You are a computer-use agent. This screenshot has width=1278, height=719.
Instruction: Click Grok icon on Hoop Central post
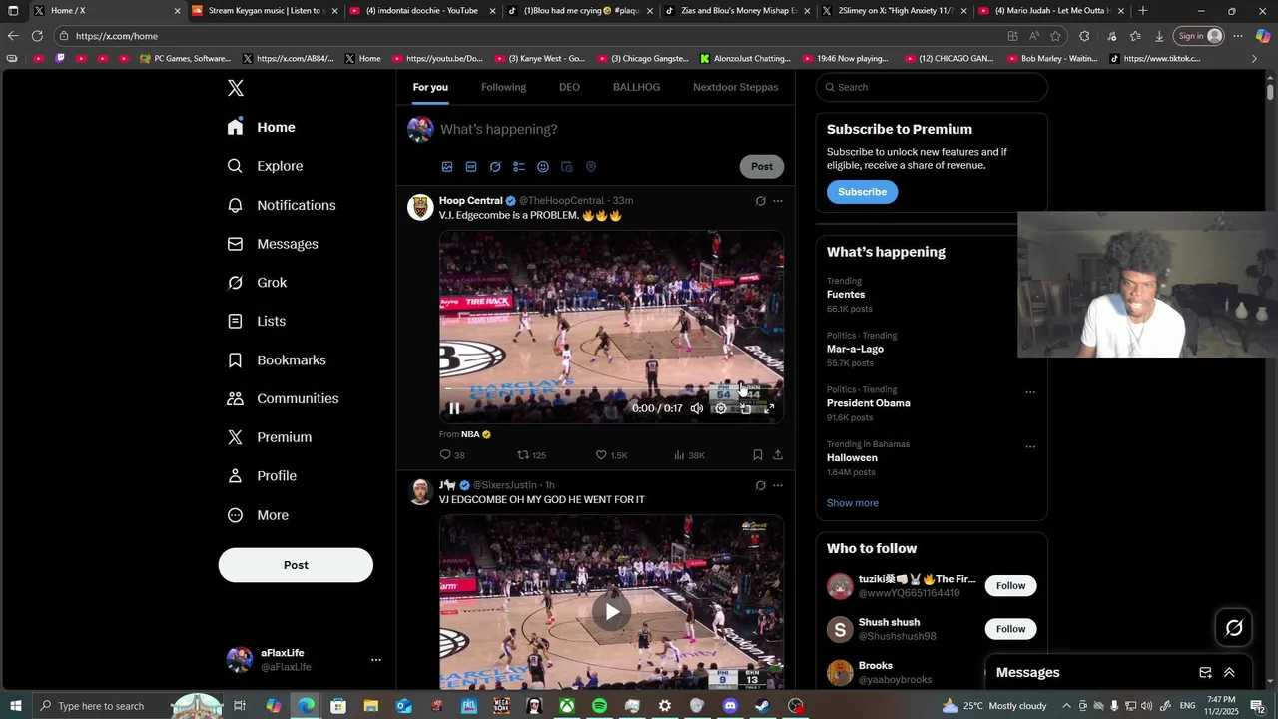coord(760,201)
